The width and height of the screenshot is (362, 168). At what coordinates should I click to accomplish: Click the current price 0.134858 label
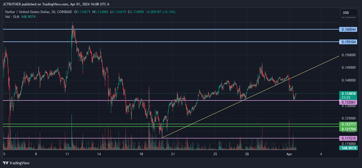[x=349, y=93]
